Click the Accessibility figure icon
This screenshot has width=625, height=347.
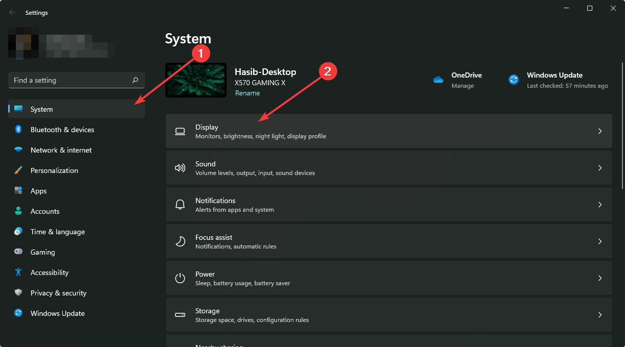(18, 272)
